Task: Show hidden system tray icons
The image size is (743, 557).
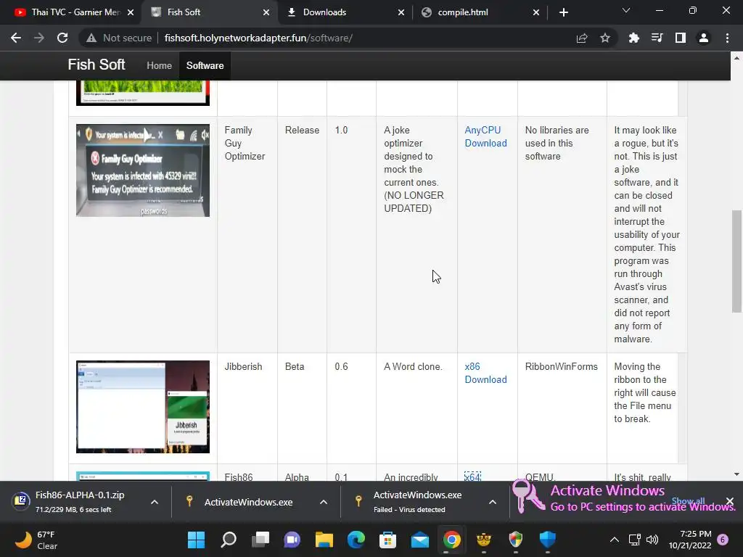Action: tap(614, 539)
